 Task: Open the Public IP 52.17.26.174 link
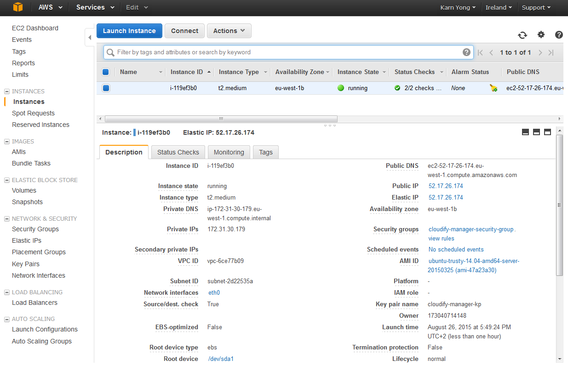pos(446,186)
